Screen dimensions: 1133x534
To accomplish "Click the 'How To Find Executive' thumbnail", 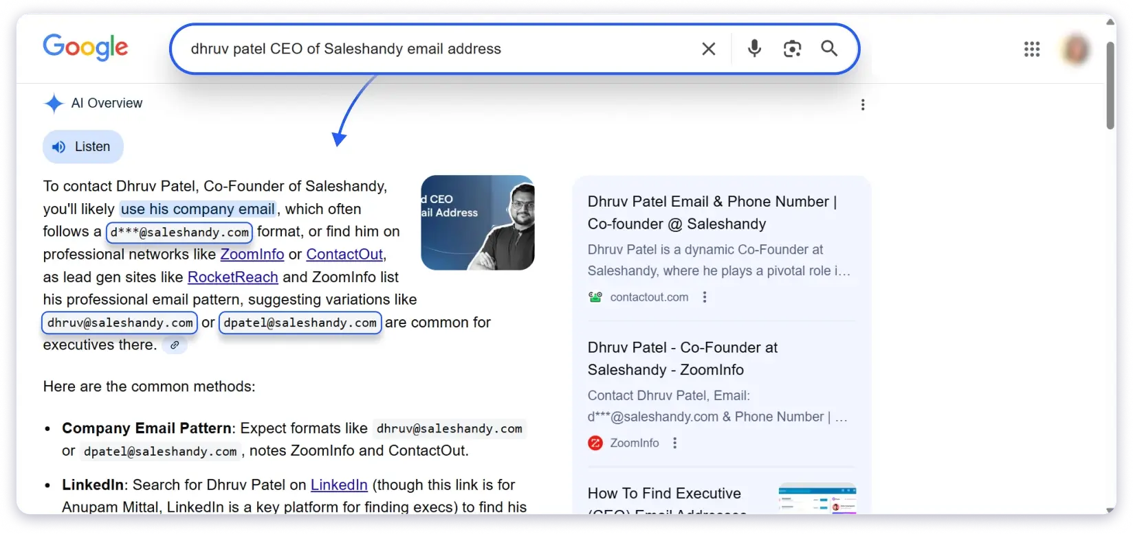I will pos(817,498).
